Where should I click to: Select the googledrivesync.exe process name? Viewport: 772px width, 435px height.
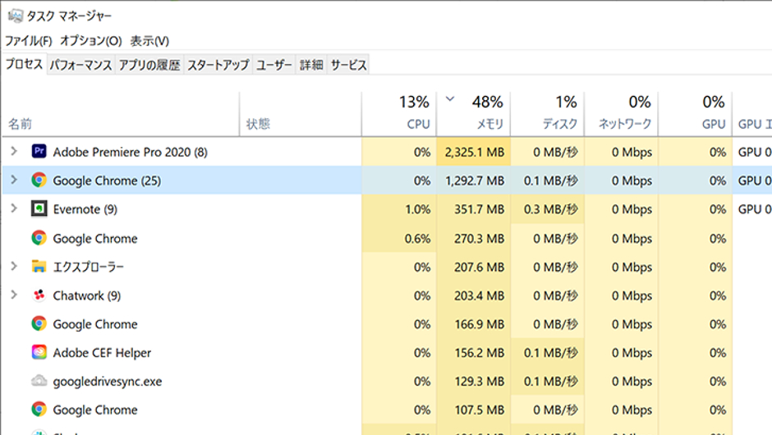point(108,382)
